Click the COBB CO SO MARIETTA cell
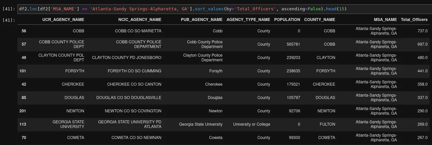Image resolution: width=432 pixels, height=145 pixels. [138, 31]
